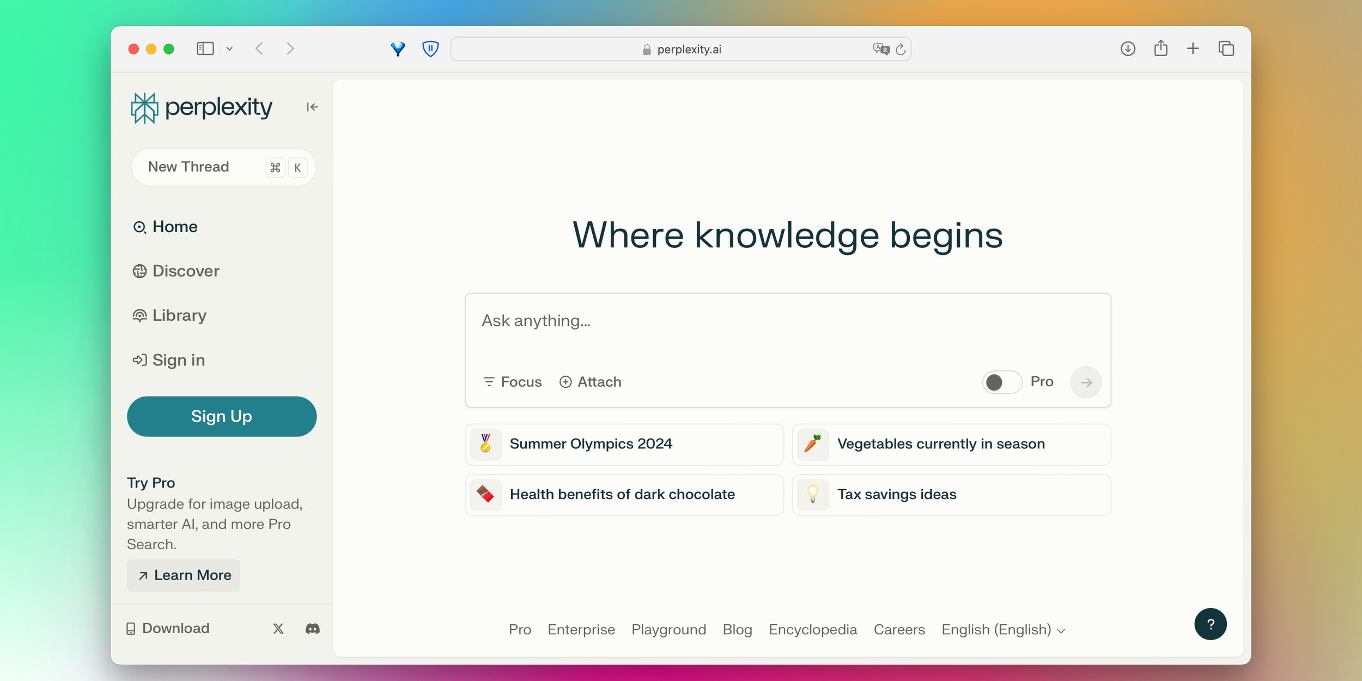Open the sidebar options dropdown chevron
Screen dimensions: 1362x681
point(229,48)
